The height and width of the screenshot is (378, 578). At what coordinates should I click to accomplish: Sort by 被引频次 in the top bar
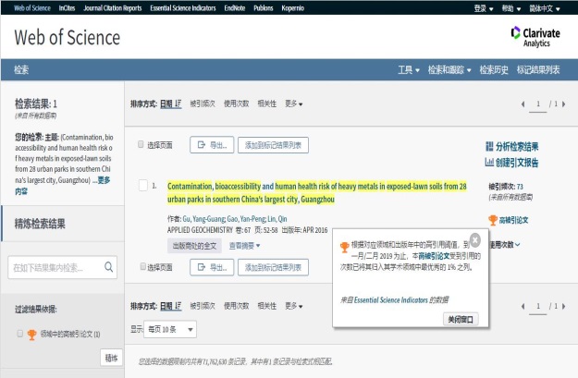click(x=203, y=104)
